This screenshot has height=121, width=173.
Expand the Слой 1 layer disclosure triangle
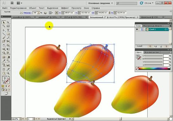144,29
